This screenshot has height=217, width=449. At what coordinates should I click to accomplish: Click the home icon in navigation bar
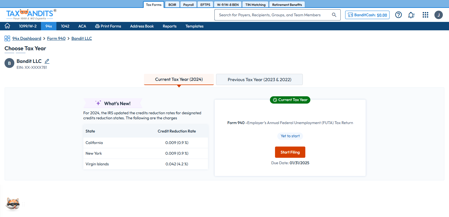click(7, 26)
